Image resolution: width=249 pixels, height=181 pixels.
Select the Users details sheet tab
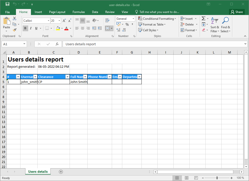coord(38,171)
